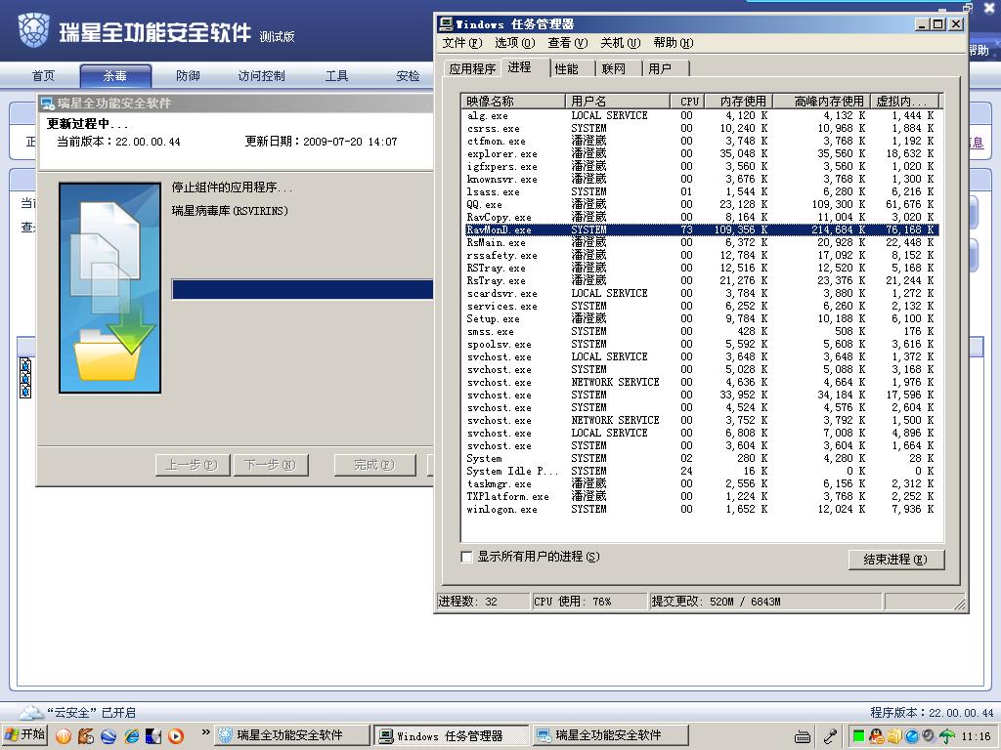Select the explorer.exe process row
The image size is (1001, 750).
[x=702, y=153]
